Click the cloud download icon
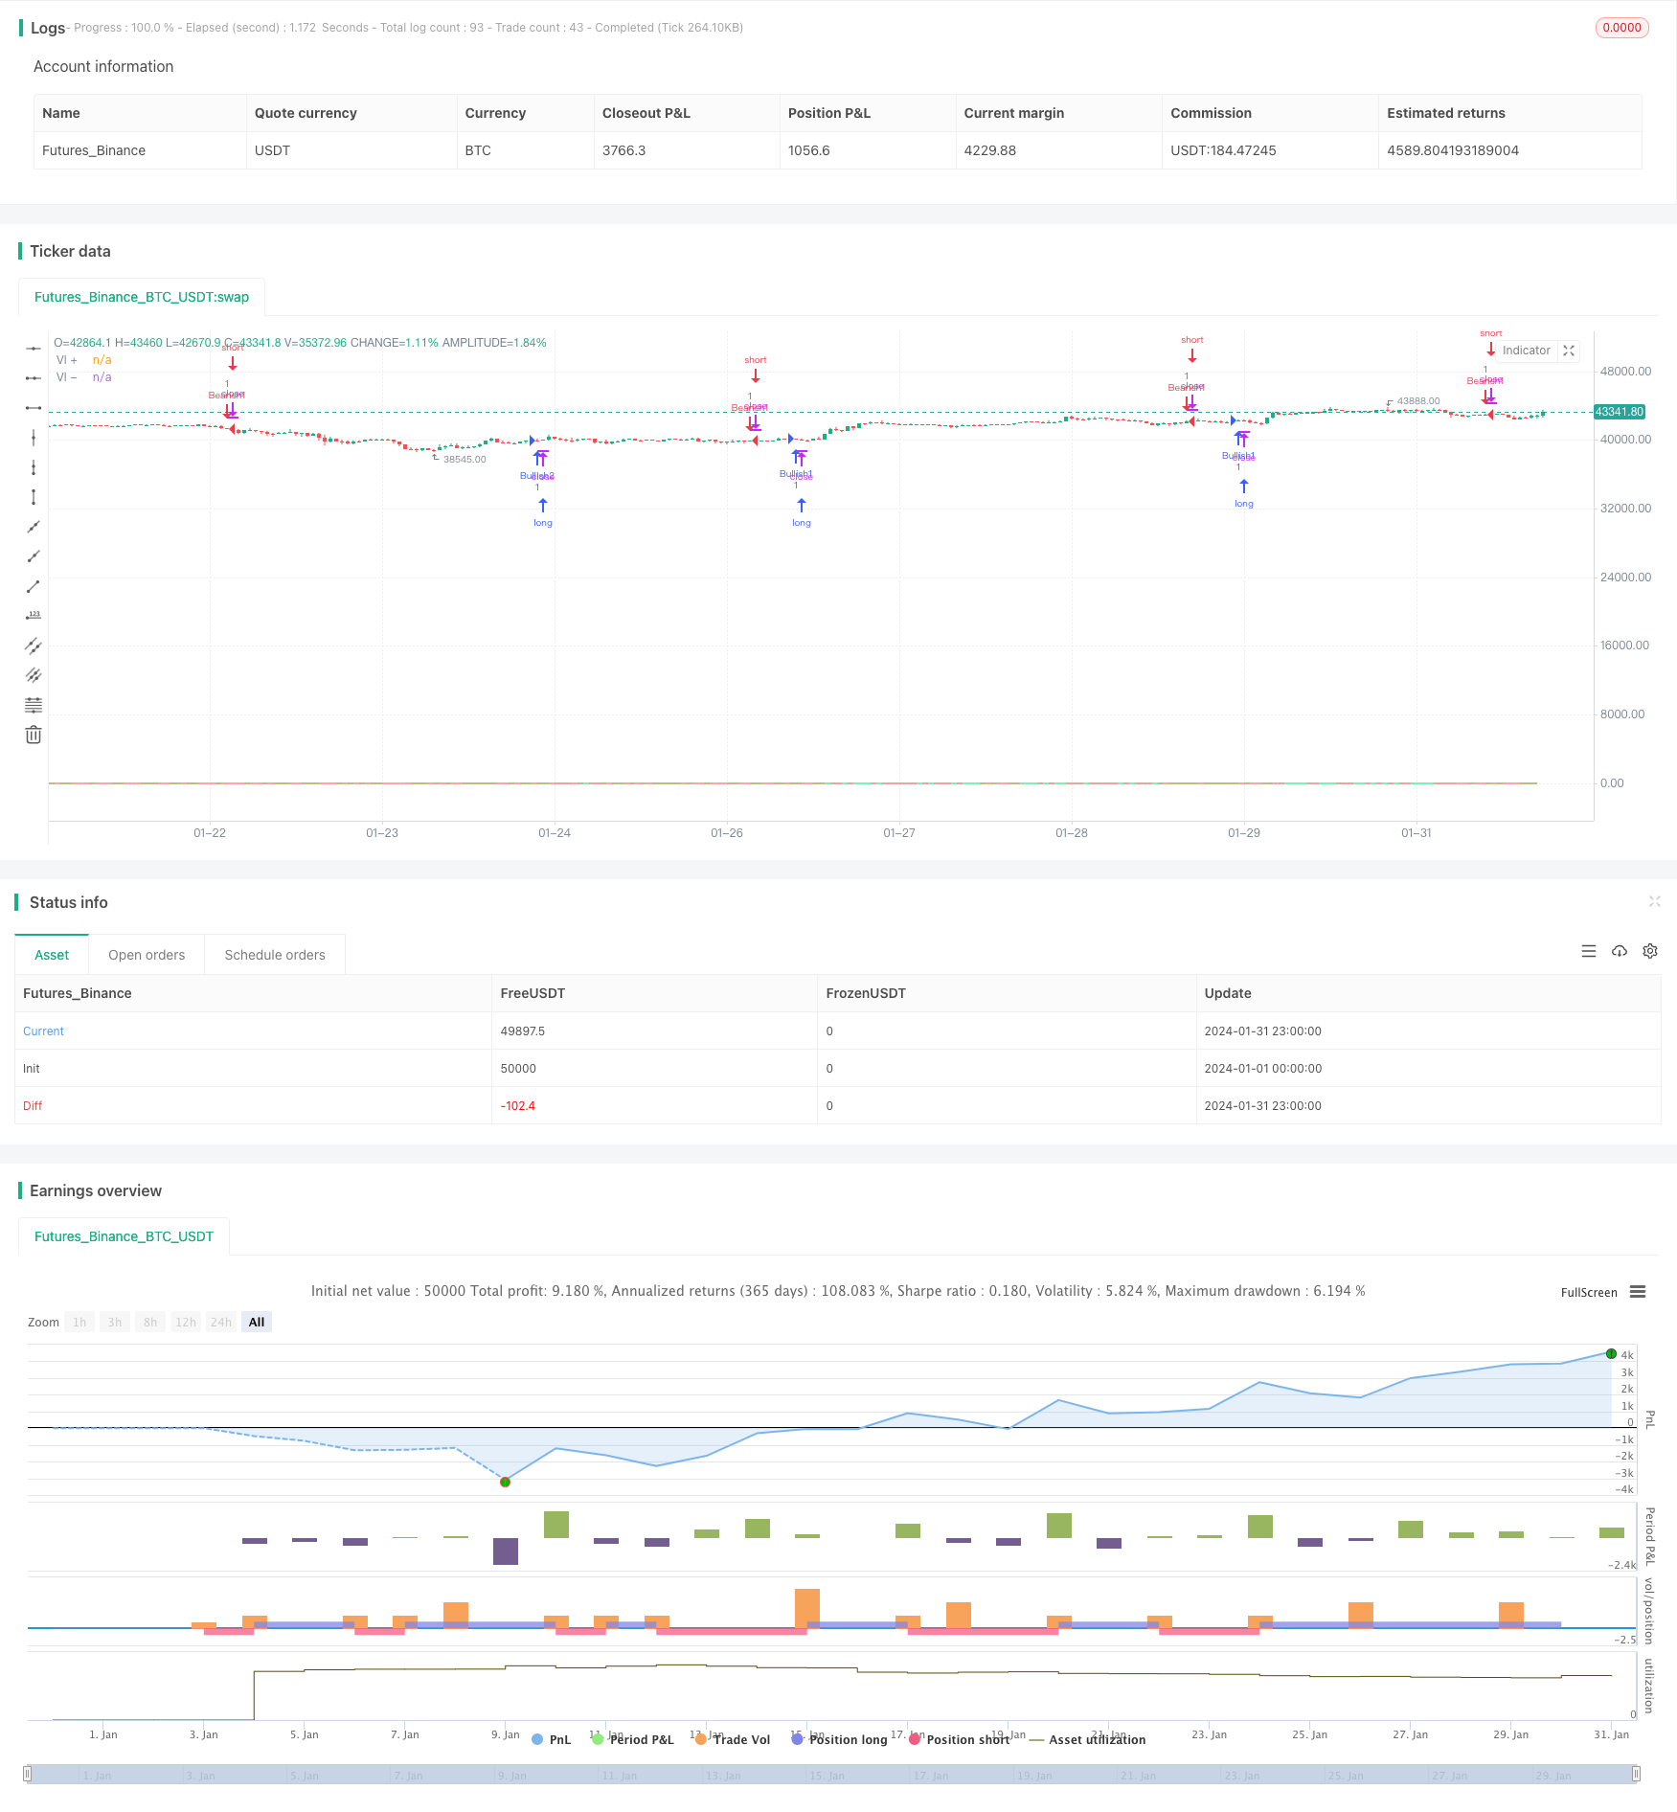1677x1812 pixels. pyautogui.click(x=1620, y=951)
